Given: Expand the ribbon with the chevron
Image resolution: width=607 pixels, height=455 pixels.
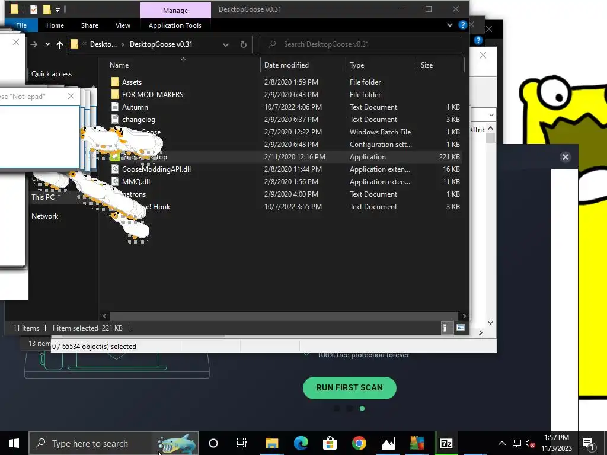Looking at the screenshot, I should (450, 25).
